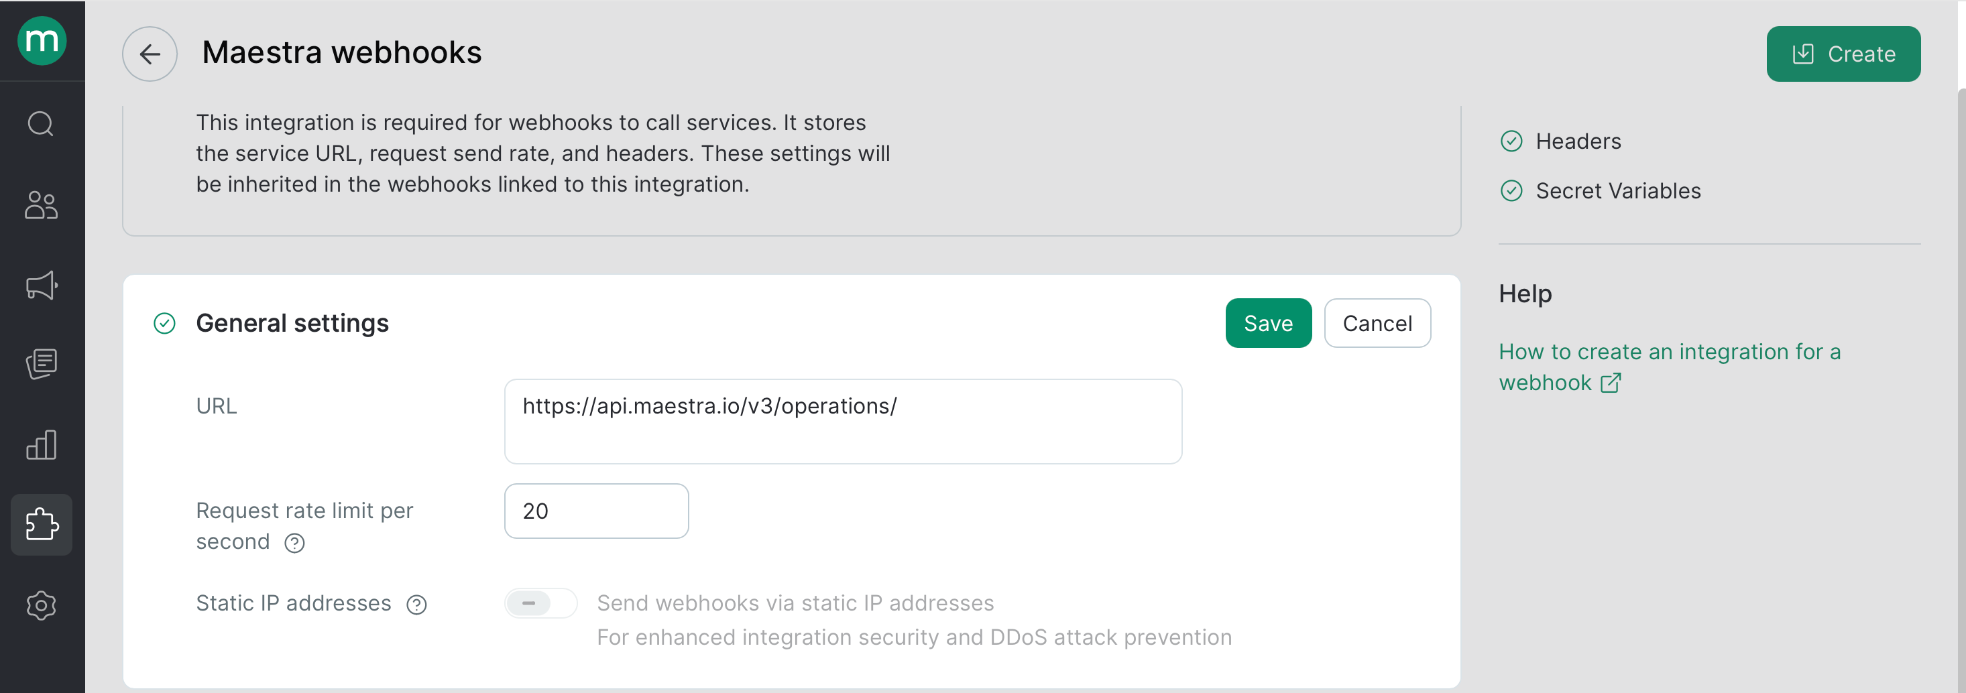Click the help icon next to Request rate limit
The image size is (1966, 693).
pos(294,543)
